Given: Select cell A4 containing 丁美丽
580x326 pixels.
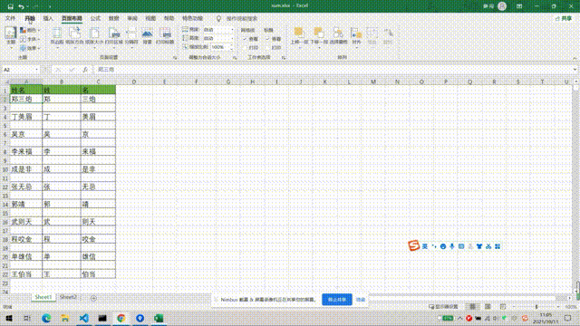Looking at the screenshot, I should click(x=26, y=117).
